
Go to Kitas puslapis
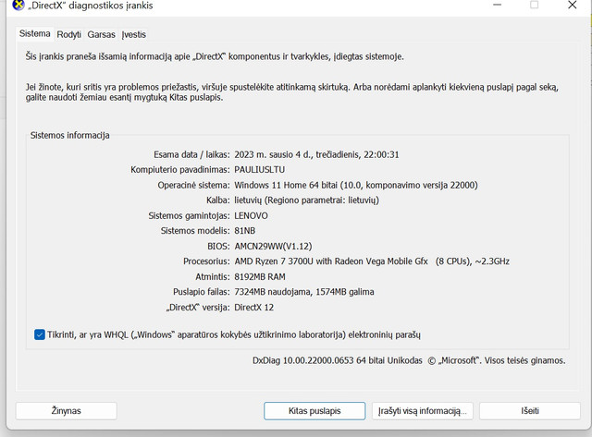tap(314, 410)
